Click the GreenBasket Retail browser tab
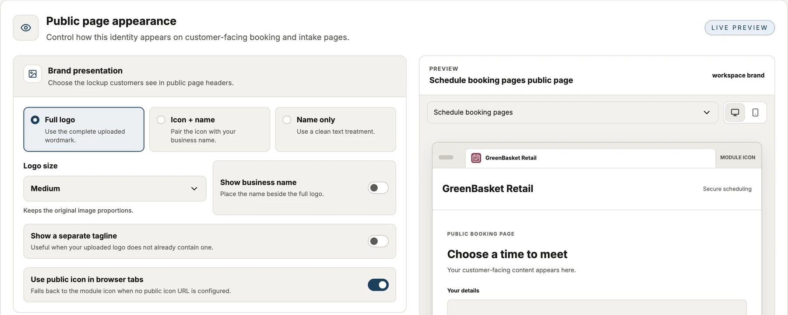The image size is (788, 315). [590, 158]
